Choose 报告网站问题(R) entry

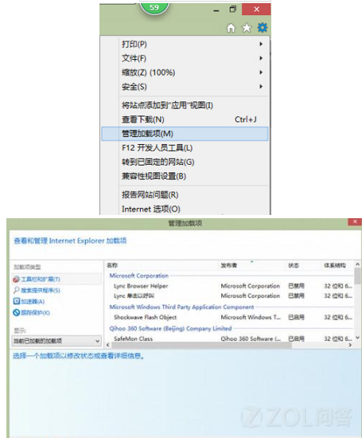click(185, 194)
